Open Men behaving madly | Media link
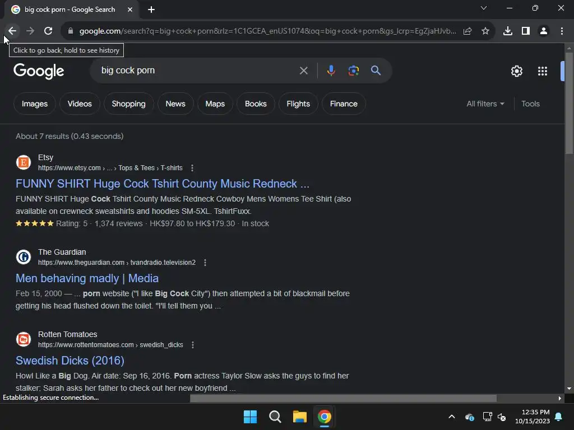Screen dimensions: 574x430 87,278
